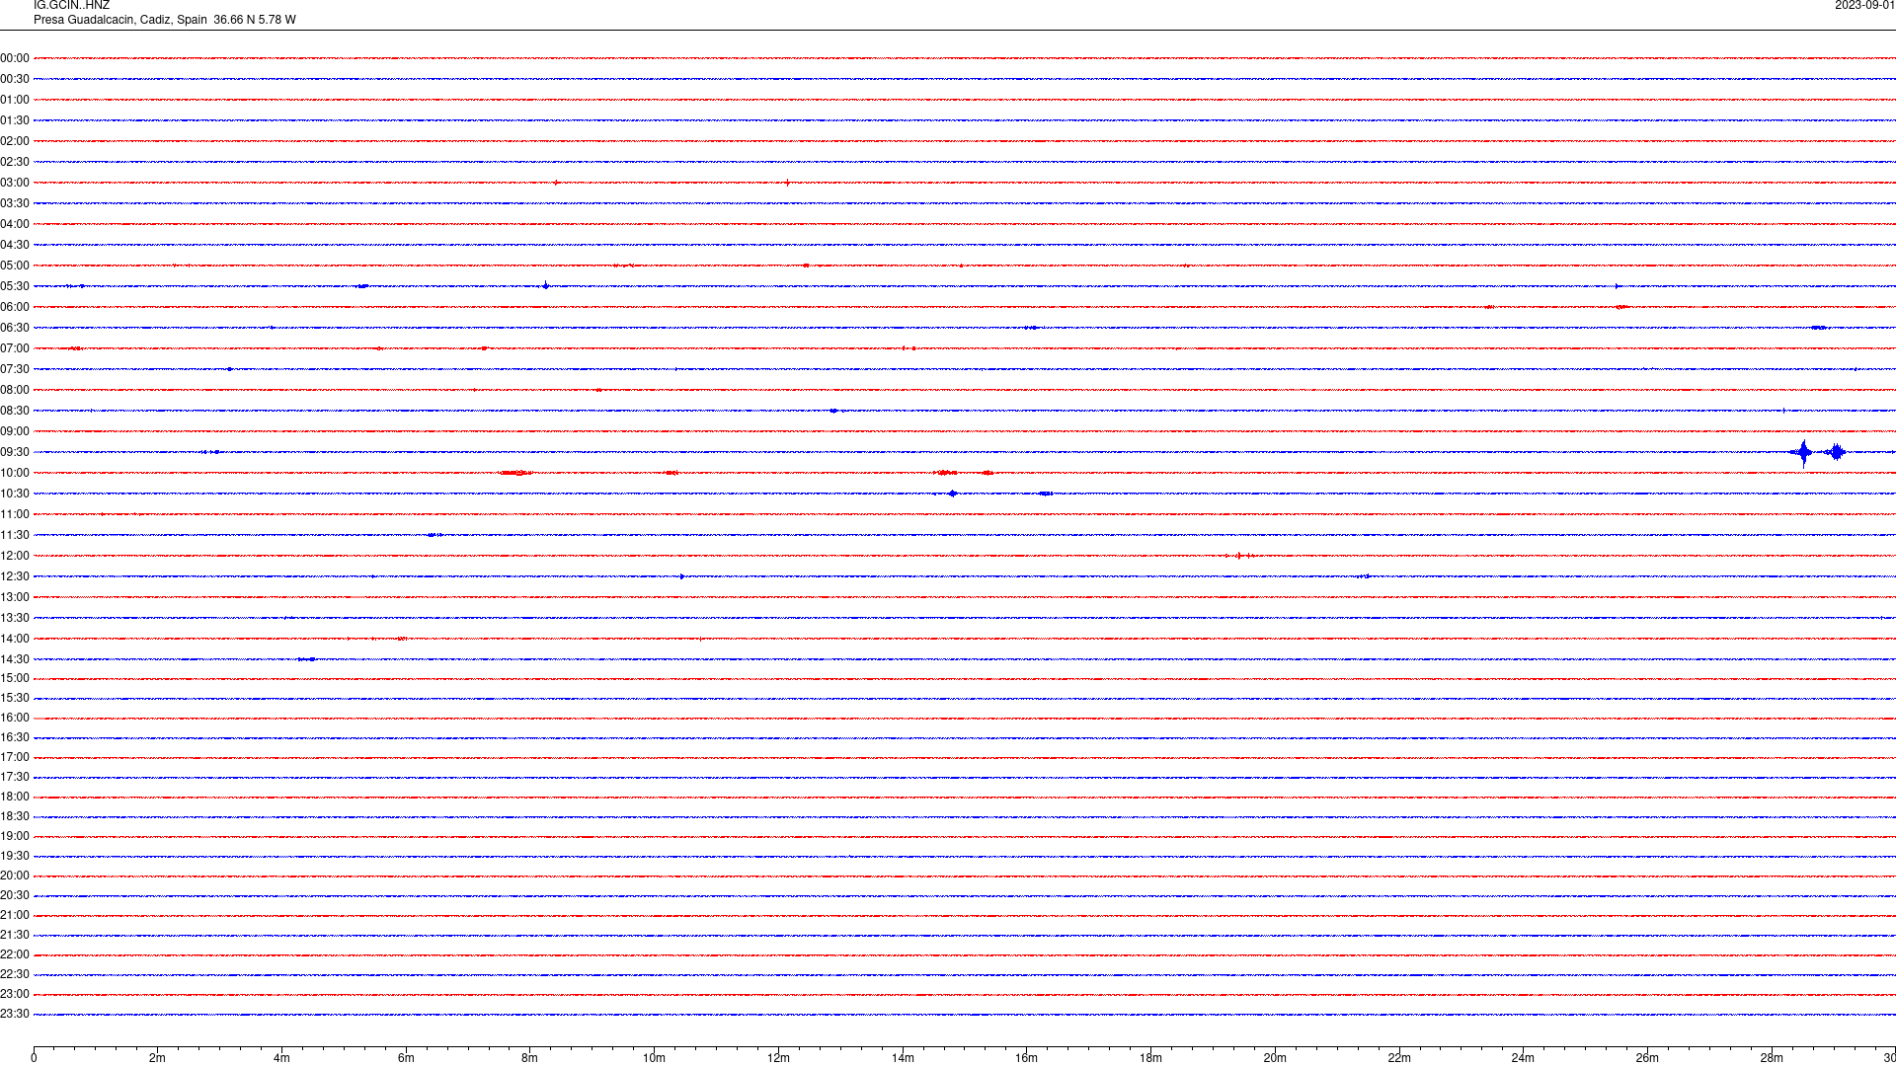Click the red spike on the 03:00 trace near 12m
Viewport: 1896px width, 1066px height.
coord(787,183)
